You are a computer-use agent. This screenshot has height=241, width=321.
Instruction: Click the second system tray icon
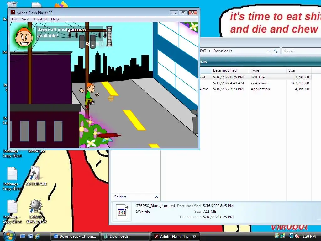pos(282,236)
